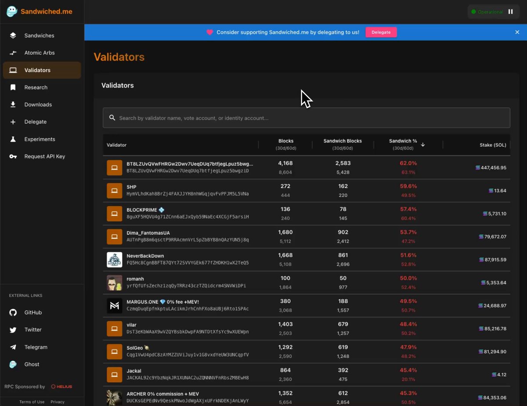Select the vilar validator name
Image resolution: width=527 pixels, height=406 pixels.
131,325
